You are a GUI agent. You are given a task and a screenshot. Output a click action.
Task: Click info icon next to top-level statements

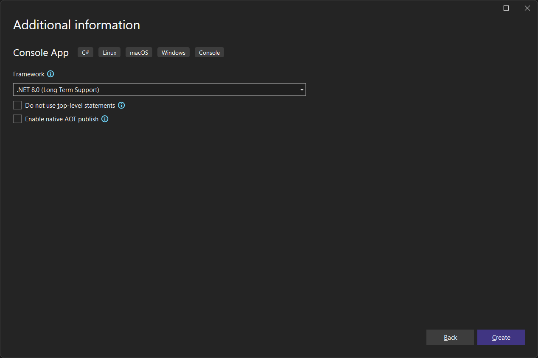point(121,105)
